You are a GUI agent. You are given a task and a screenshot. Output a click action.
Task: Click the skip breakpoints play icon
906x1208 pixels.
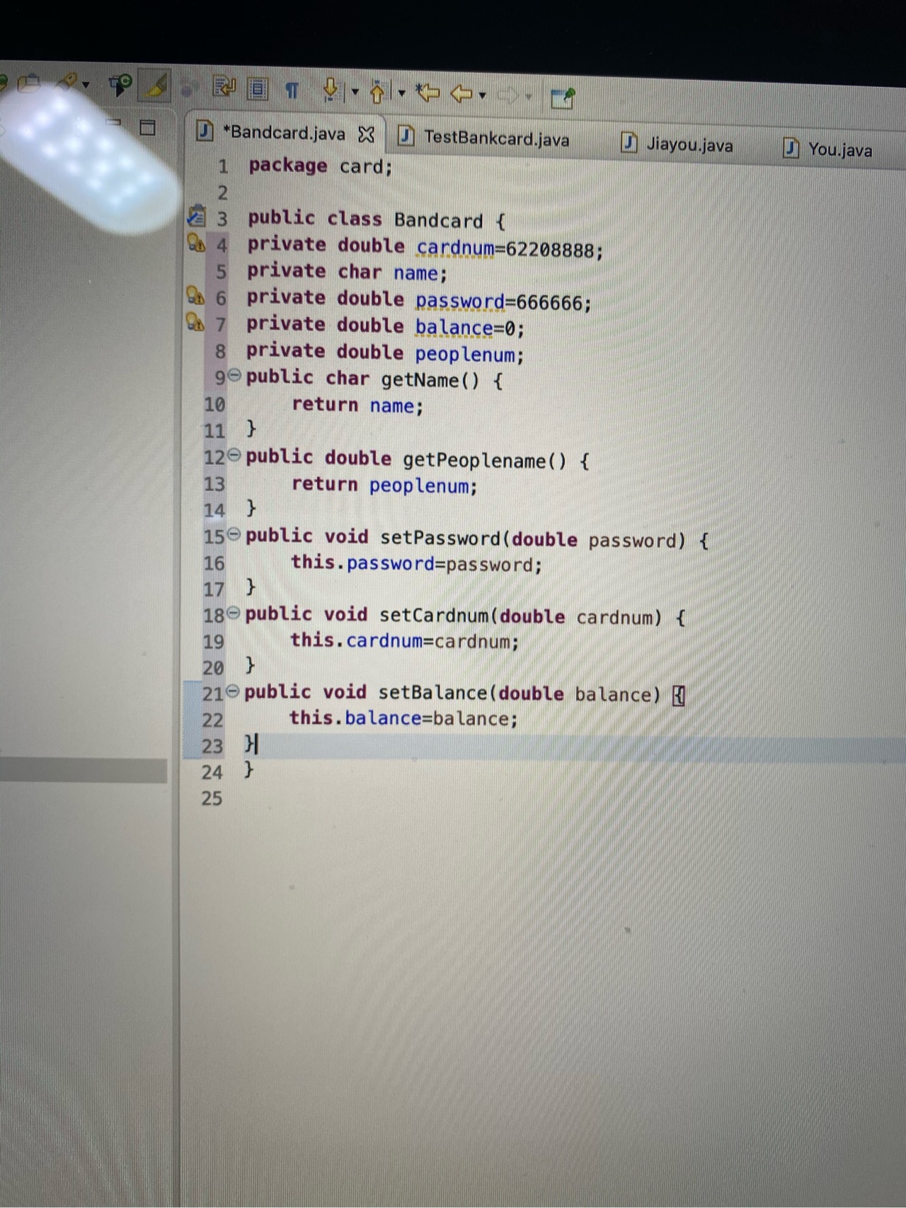click(120, 86)
